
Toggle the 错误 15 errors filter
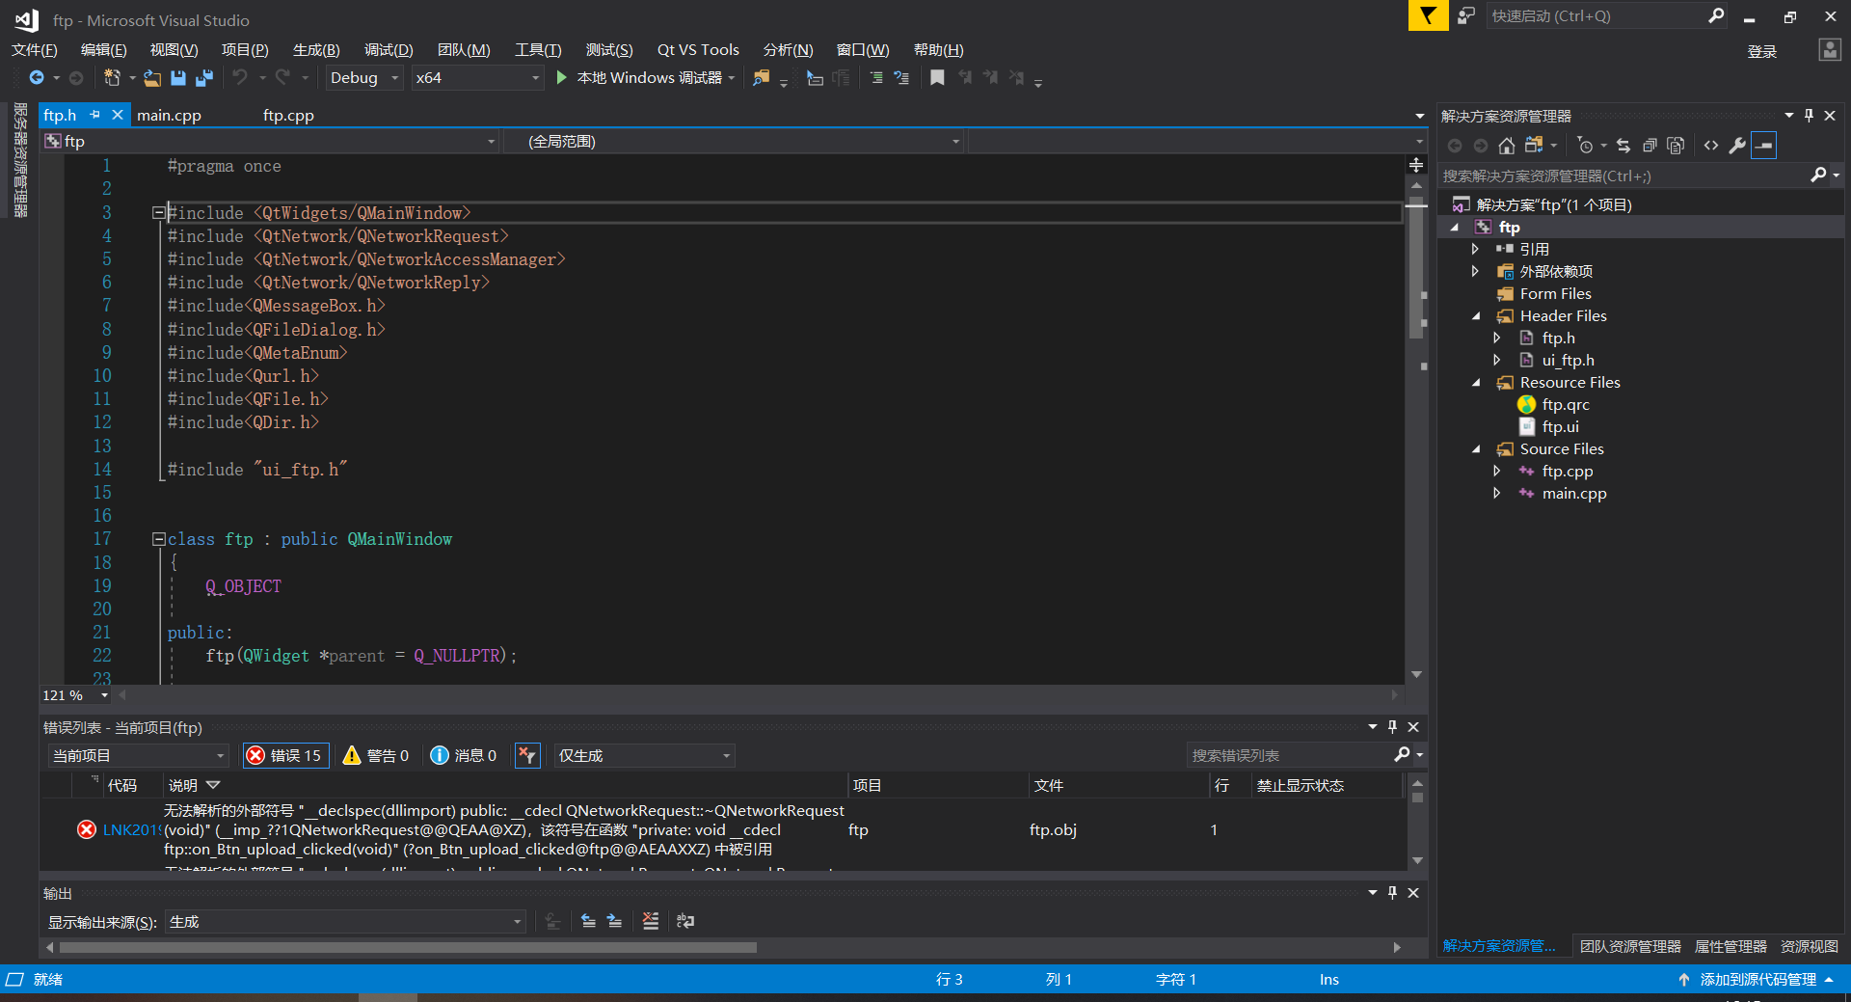pos(286,755)
